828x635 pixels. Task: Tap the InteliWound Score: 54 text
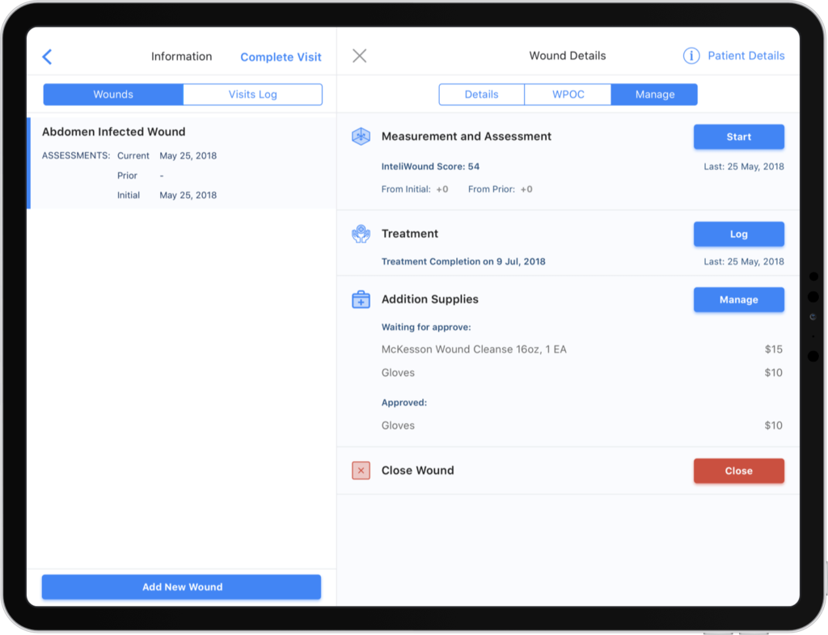[x=430, y=167]
